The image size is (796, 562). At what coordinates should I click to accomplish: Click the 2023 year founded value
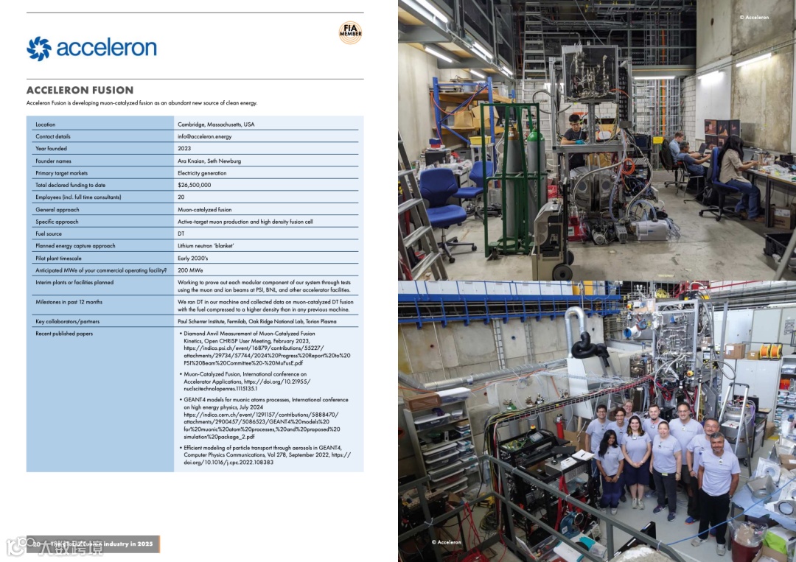[x=184, y=149]
